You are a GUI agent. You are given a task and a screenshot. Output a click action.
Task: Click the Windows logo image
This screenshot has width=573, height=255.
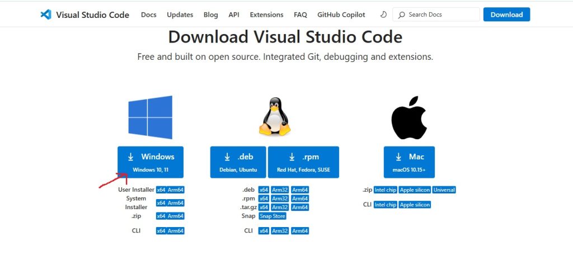[150, 117]
